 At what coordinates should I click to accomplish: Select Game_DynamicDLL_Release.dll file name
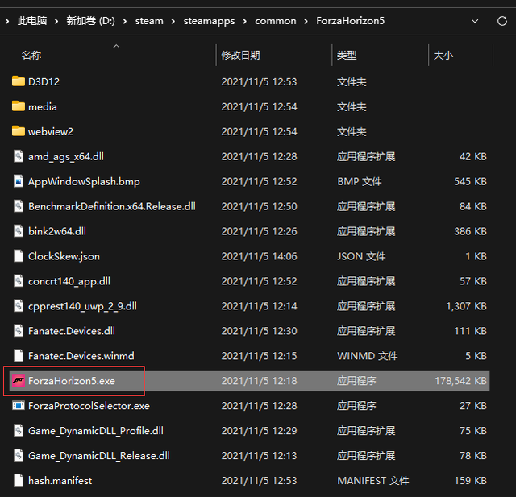(98, 456)
